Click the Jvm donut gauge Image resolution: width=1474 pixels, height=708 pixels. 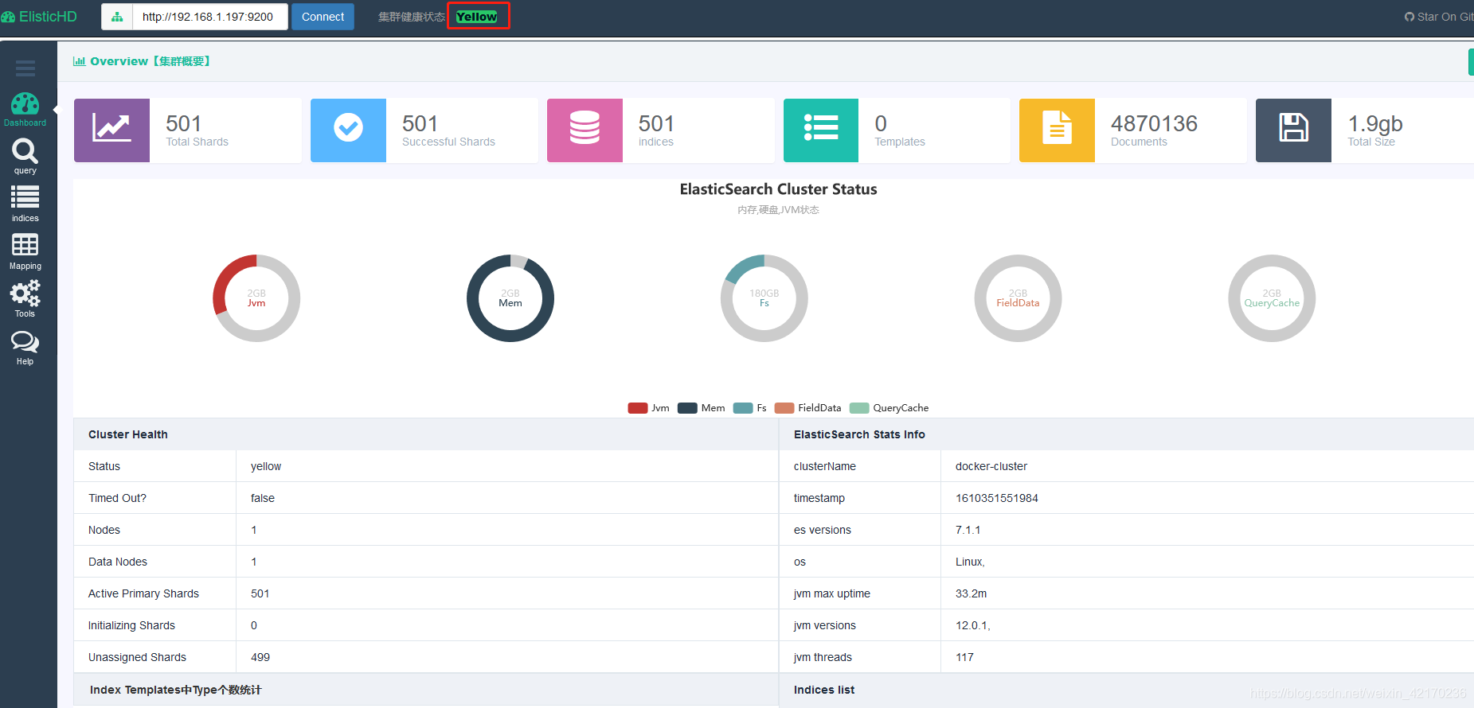[x=256, y=298]
